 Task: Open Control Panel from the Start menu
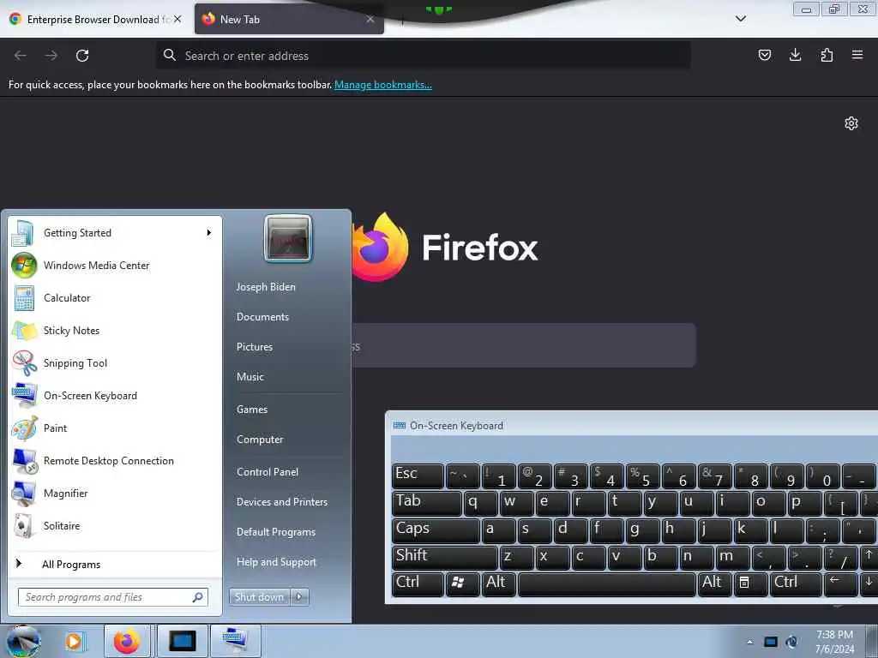(x=268, y=472)
